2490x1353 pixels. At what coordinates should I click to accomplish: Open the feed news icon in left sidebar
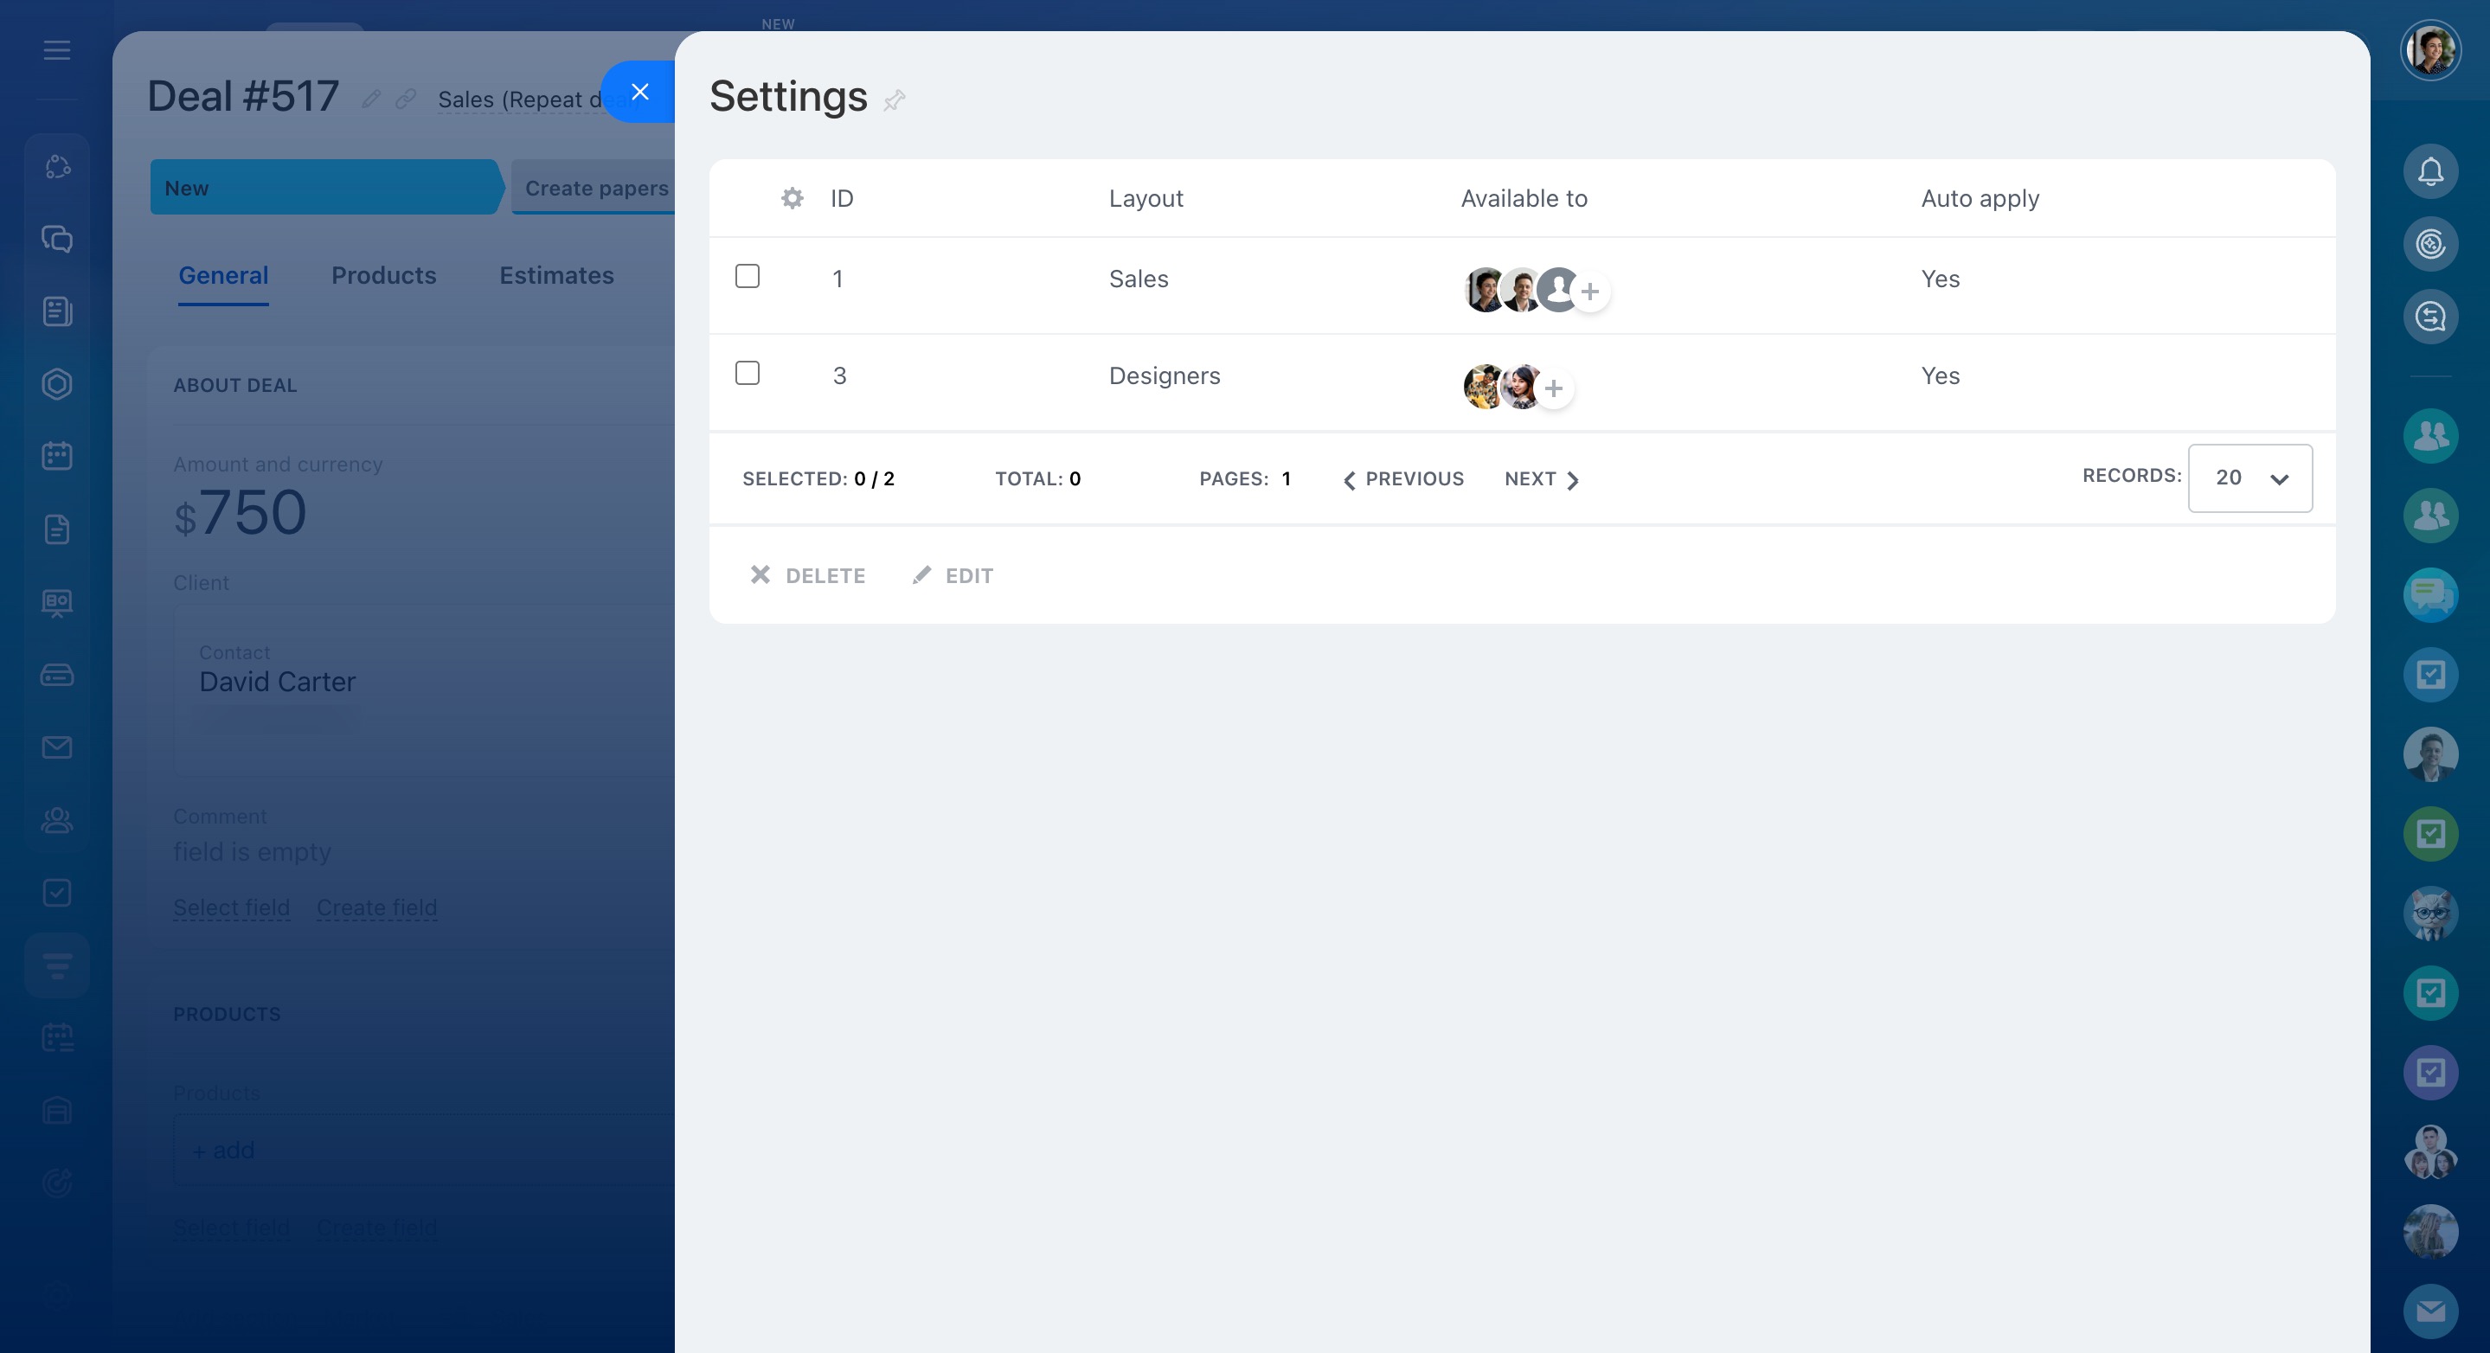point(57,311)
